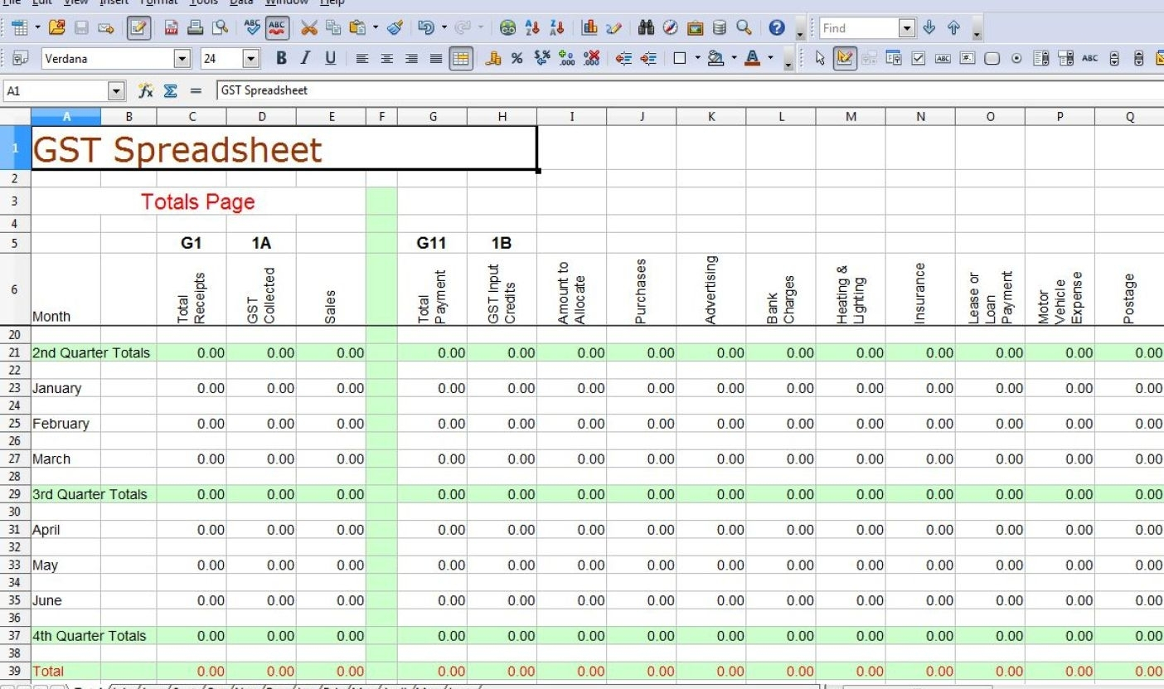
Task: Select row 21 header
Action: pos(15,352)
